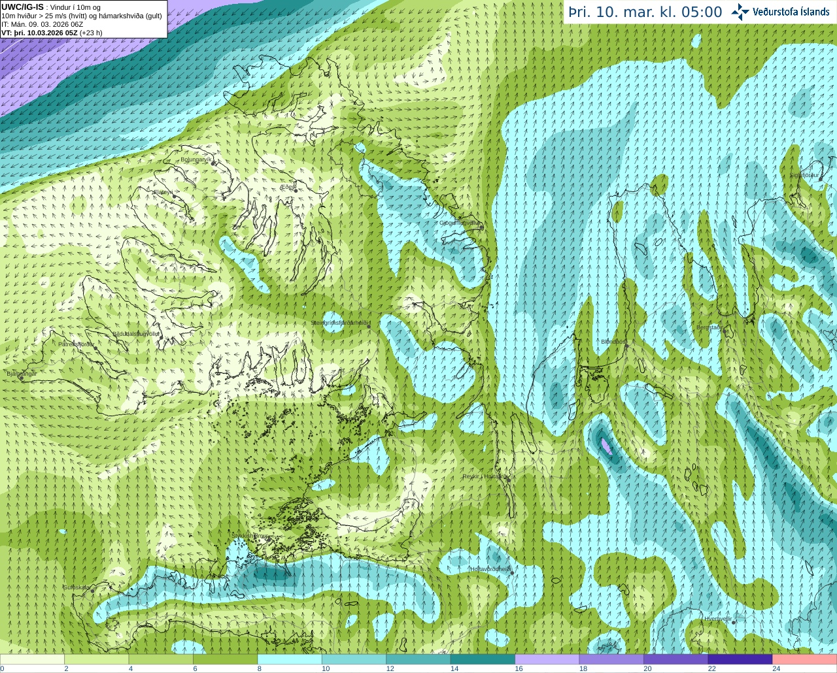Click the Bíldudalsflugvöllur station label

point(136,333)
